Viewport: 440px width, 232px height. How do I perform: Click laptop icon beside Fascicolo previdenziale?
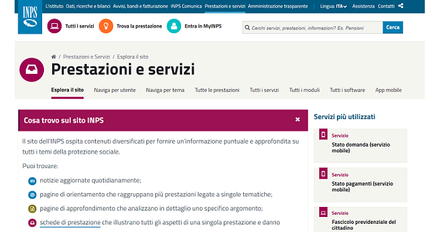323,213
